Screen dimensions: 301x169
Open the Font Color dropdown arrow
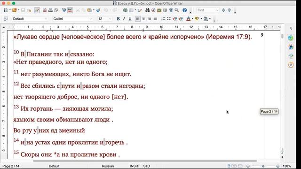click(192, 19)
